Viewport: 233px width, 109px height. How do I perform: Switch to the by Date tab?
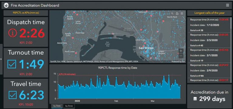pyautogui.click(x=57, y=106)
